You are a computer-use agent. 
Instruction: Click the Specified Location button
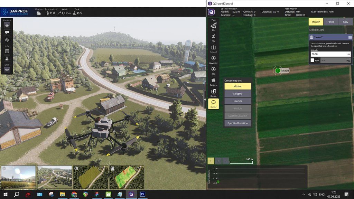pyautogui.click(x=237, y=123)
